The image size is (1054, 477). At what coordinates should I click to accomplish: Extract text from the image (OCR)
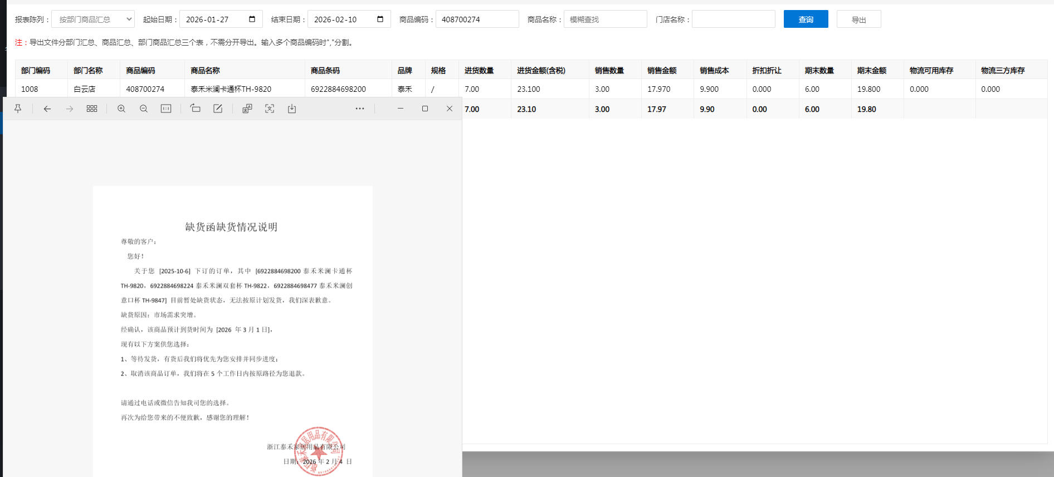pos(270,109)
